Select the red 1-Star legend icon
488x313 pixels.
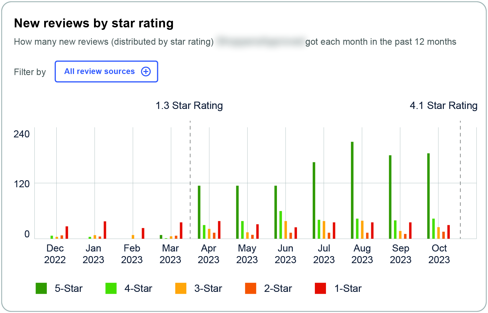click(320, 288)
